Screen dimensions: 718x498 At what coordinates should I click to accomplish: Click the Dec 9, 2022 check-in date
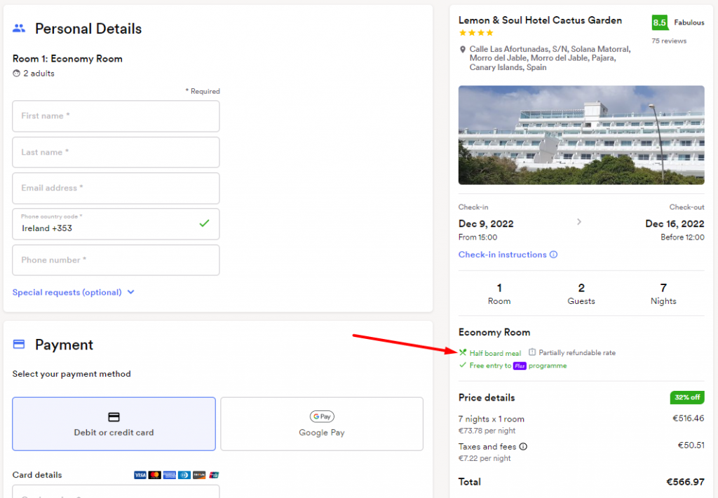(486, 223)
